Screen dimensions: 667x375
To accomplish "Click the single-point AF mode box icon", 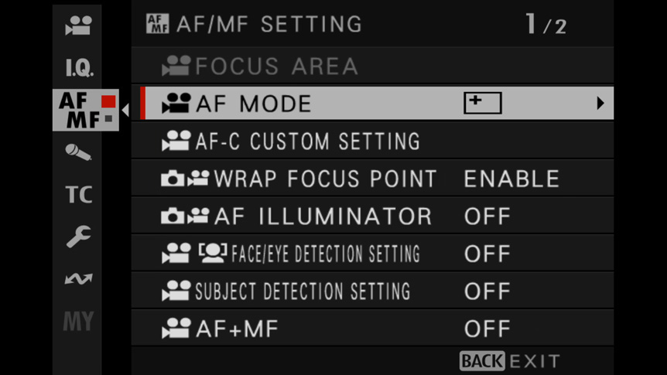I will (482, 103).
